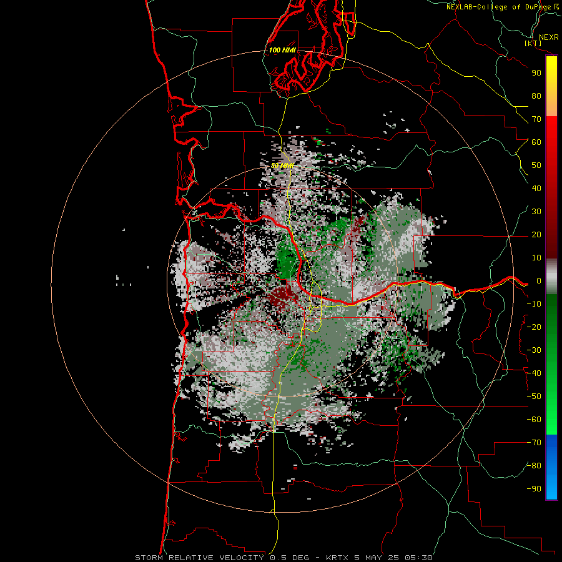Click the legend value '-10'
This screenshot has width=562, height=562.
click(534, 304)
